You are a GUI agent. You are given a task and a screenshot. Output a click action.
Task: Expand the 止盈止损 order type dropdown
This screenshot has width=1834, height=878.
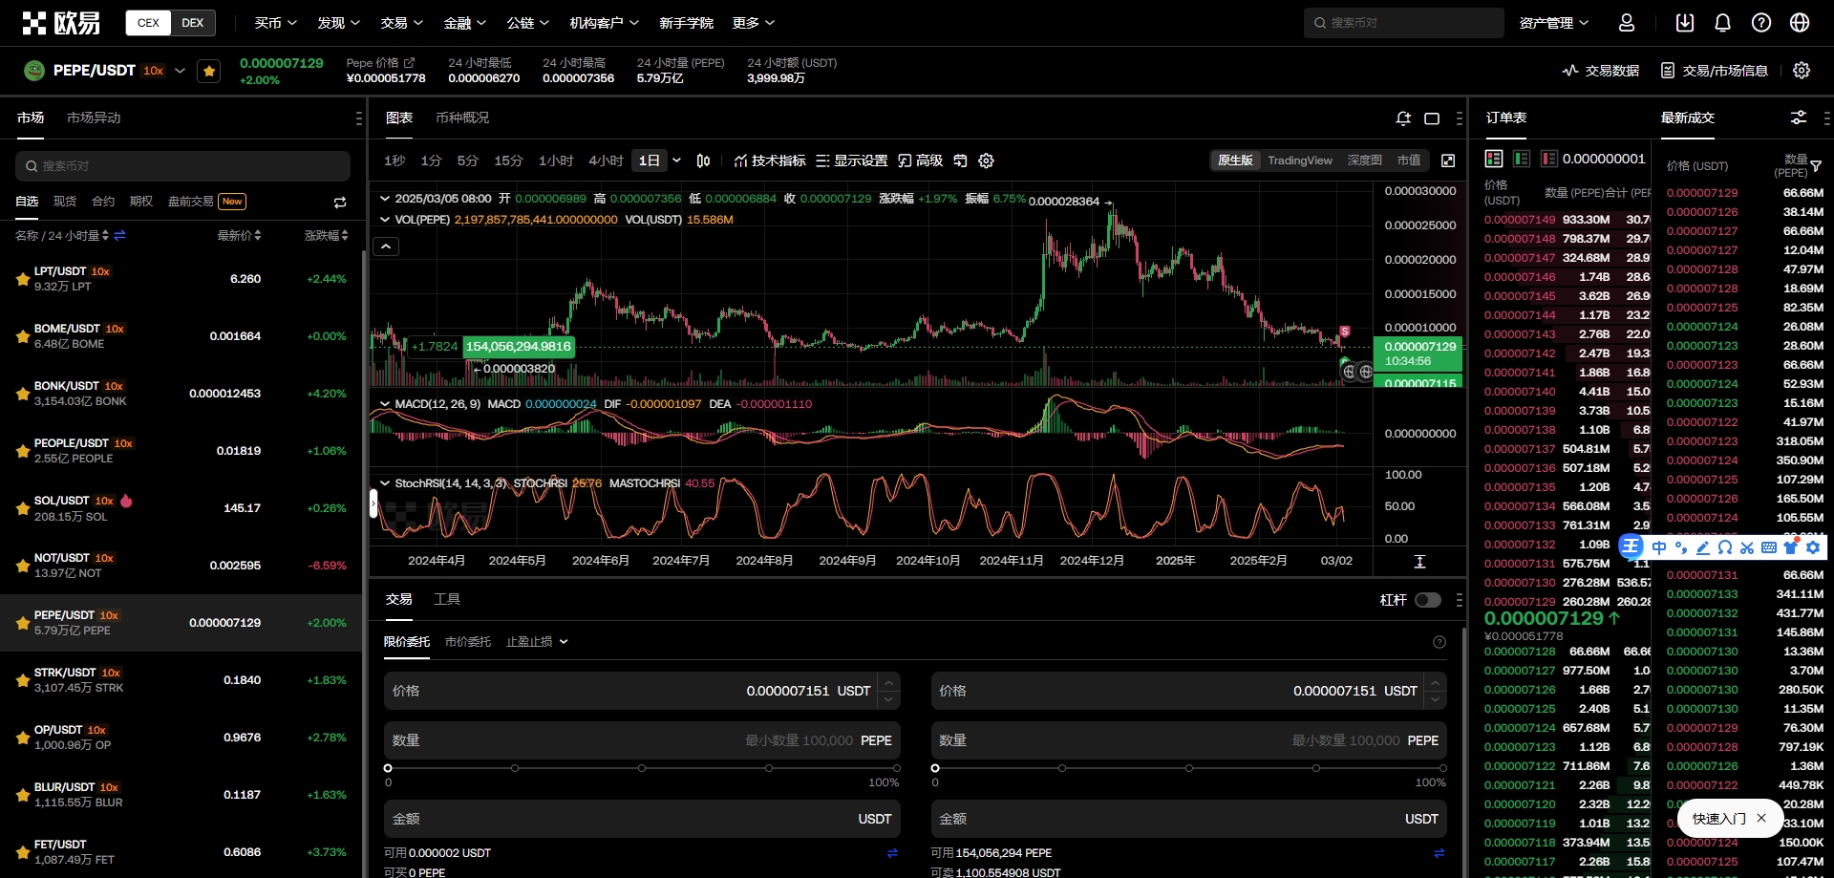click(x=537, y=642)
